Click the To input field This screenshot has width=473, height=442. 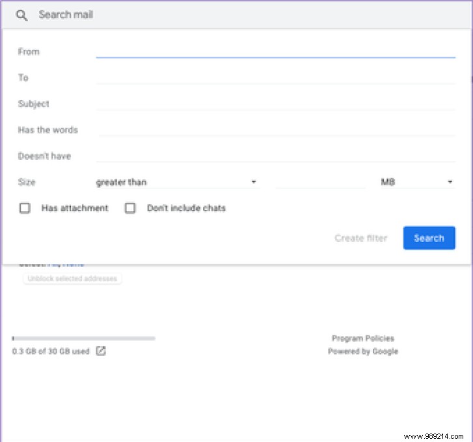click(275, 78)
